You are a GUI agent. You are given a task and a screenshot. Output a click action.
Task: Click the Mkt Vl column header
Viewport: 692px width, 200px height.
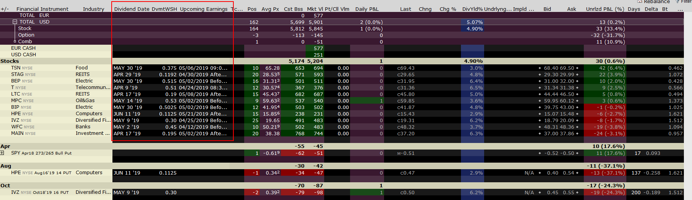(x=315, y=9)
